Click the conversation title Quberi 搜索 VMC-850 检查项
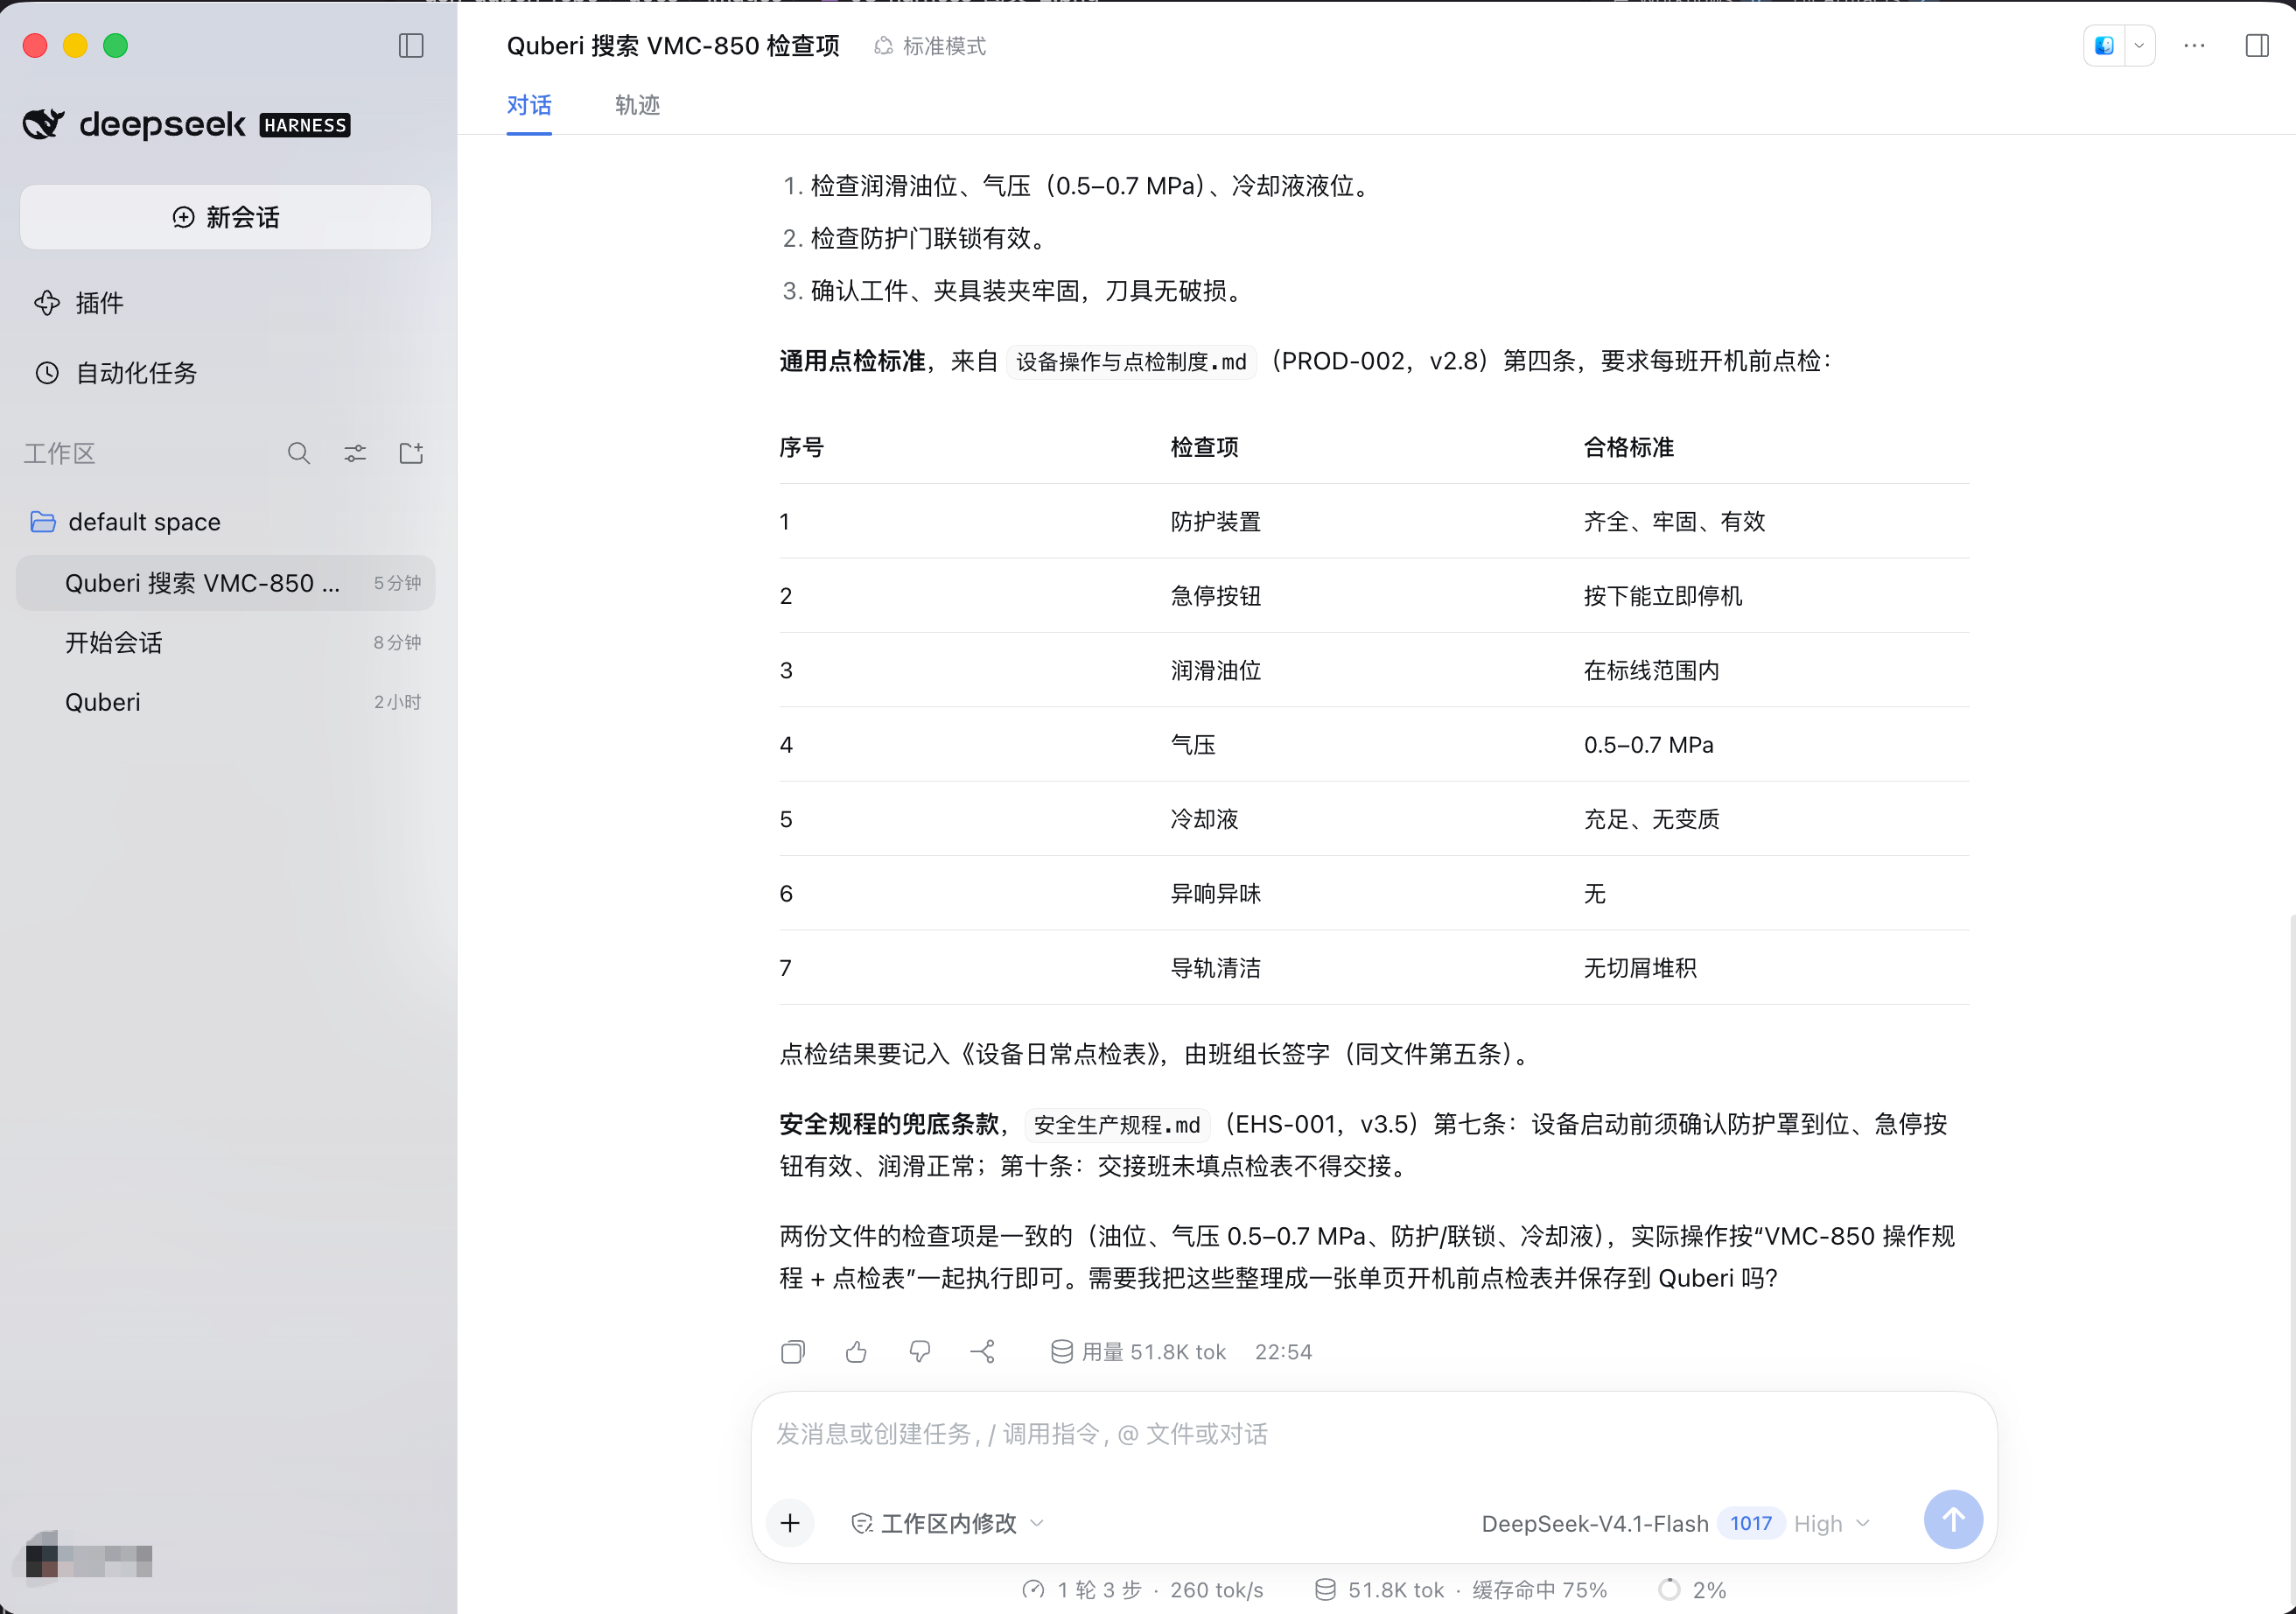Image resolution: width=2296 pixels, height=1614 pixels. [x=673, y=46]
